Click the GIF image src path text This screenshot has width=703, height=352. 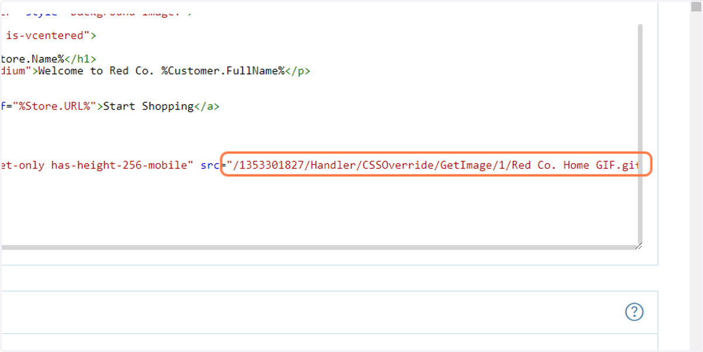[433, 165]
